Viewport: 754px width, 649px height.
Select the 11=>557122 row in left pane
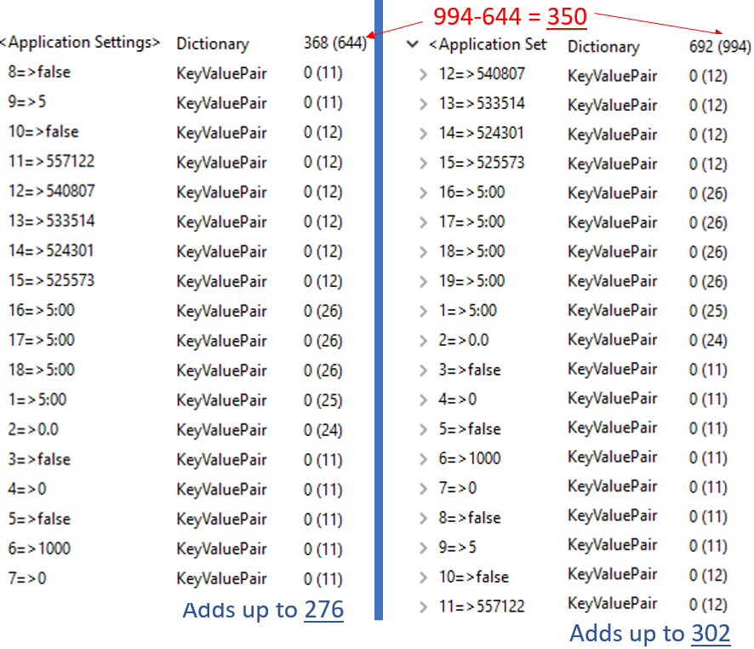coord(51,162)
